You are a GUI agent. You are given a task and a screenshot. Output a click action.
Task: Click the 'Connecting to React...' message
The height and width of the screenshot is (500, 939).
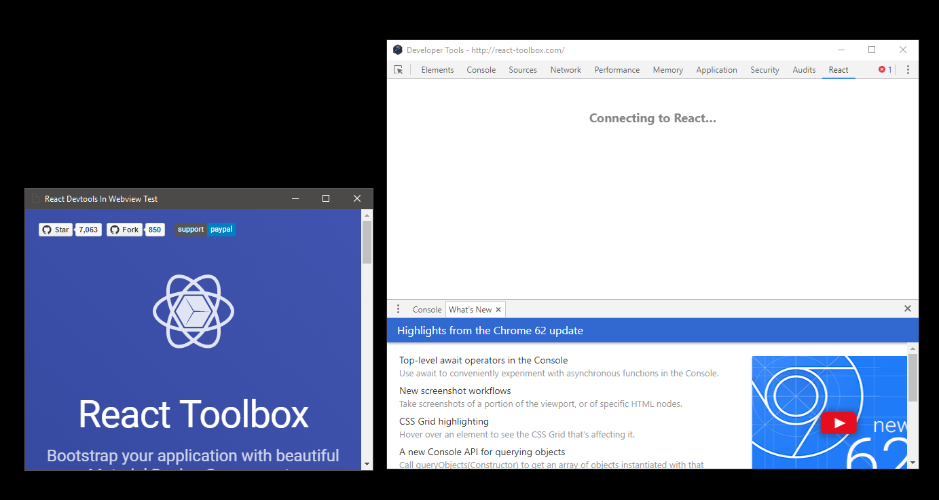pos(652,118)
